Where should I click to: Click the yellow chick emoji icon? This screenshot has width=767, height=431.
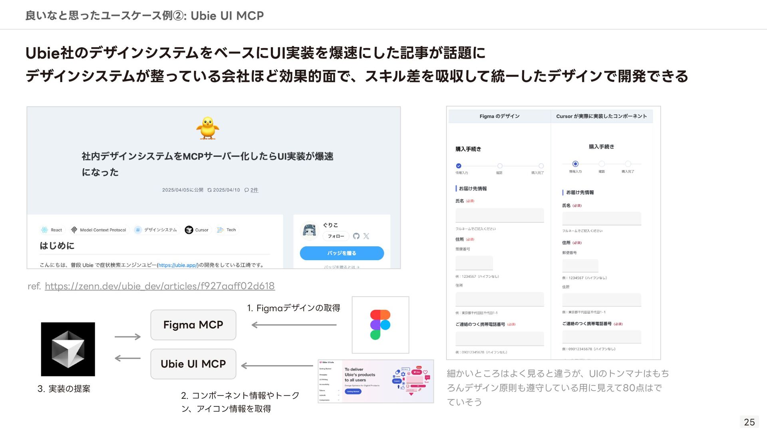[x=208, y=128]
